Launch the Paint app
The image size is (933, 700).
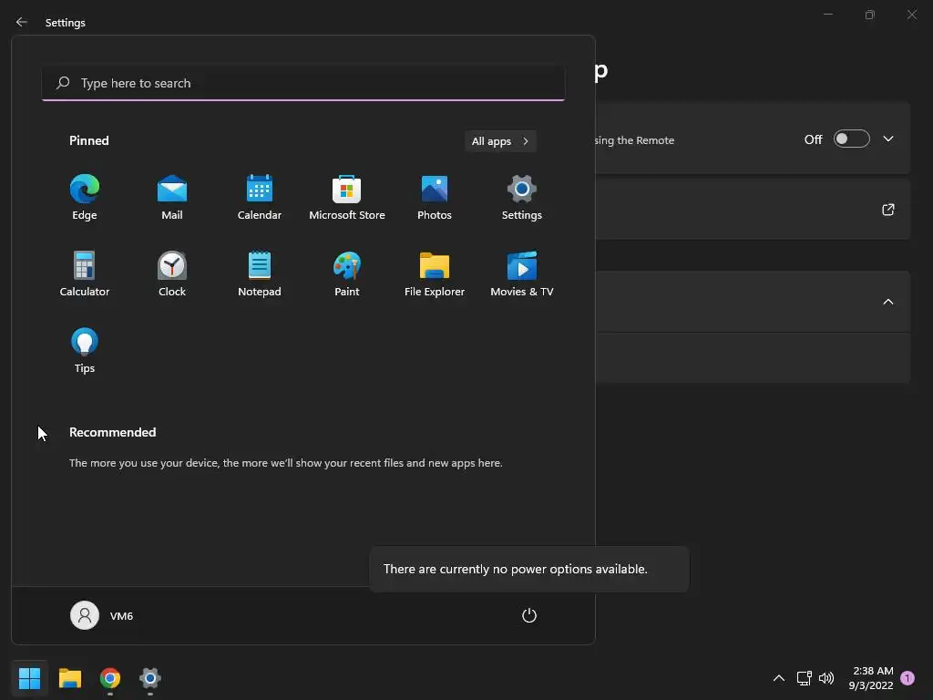tap(347, 273)
